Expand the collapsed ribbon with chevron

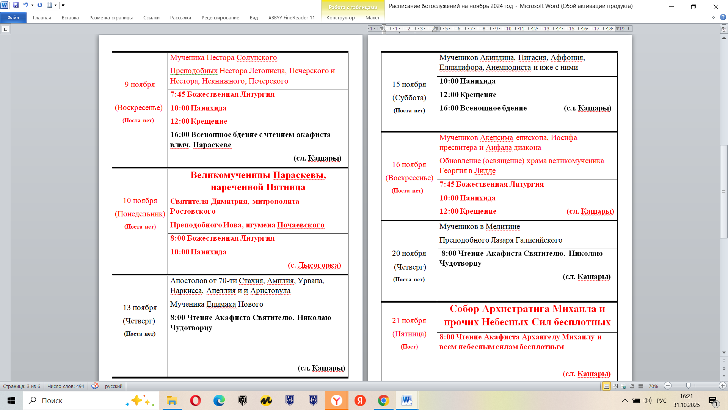pos(713,17)
